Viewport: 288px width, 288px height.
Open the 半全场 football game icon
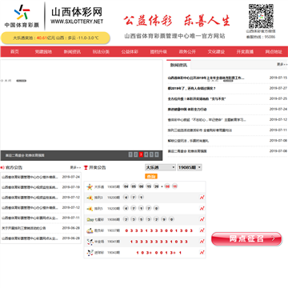(90, 242)
